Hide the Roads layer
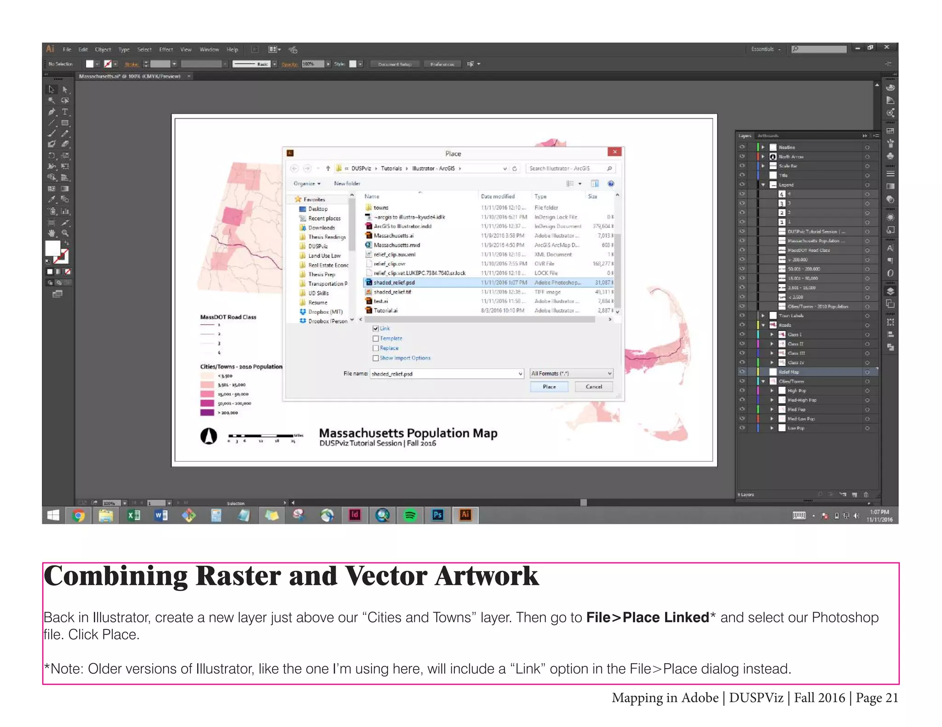The height and width of the screenshot is (727, 942). point(742,325)
